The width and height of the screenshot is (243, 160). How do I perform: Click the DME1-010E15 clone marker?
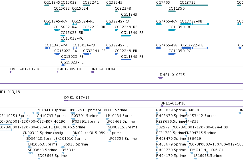160,78
